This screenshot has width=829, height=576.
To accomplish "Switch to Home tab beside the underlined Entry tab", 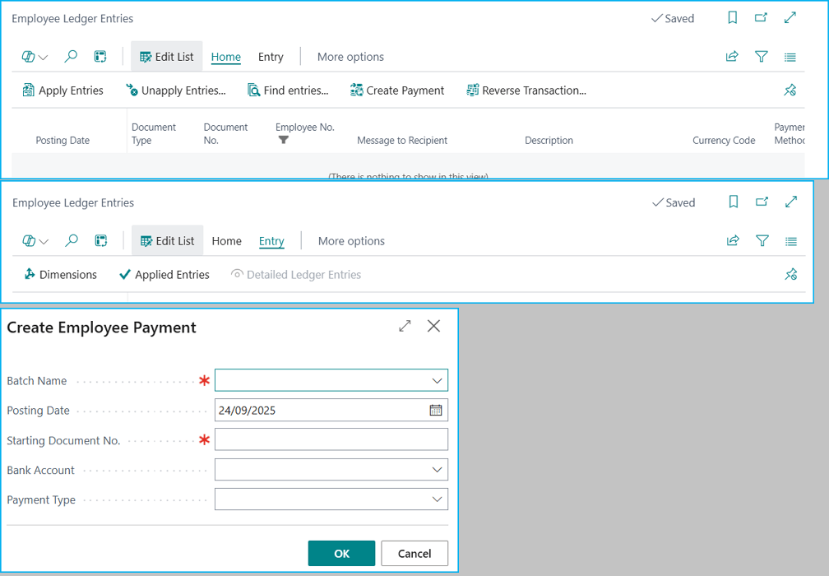I will 226,241.
